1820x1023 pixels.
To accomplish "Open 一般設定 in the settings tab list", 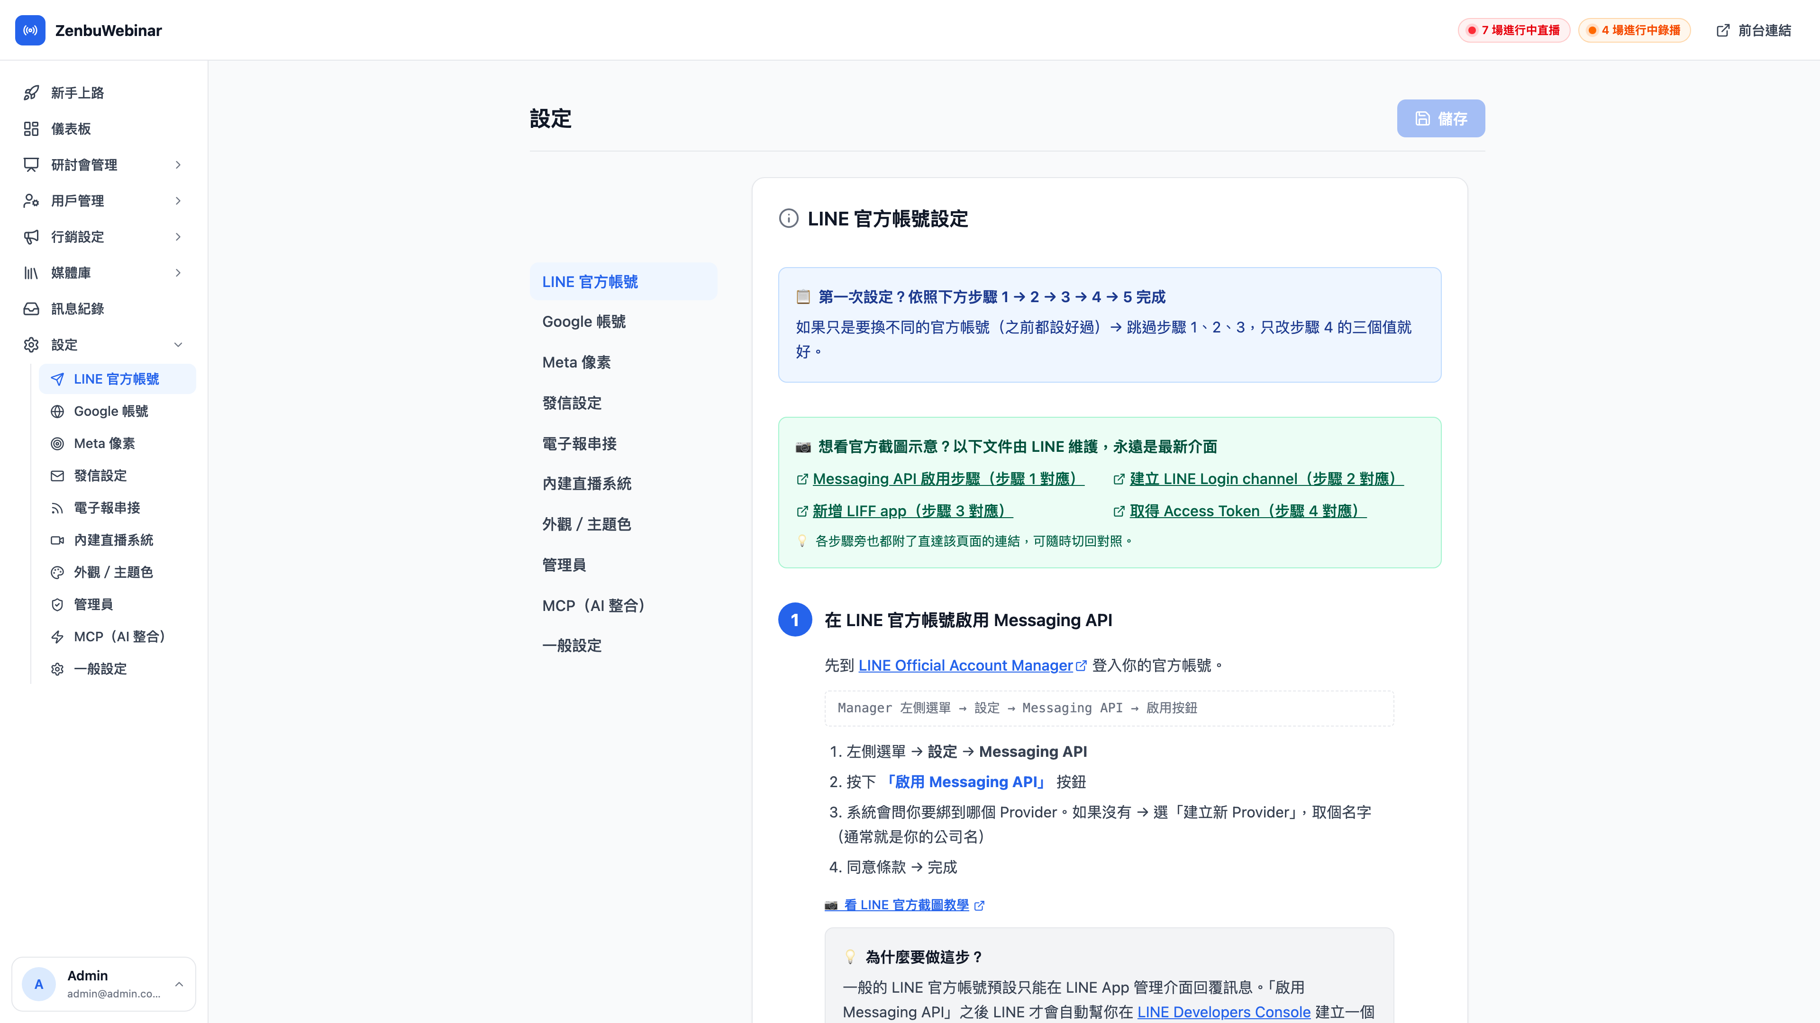I will (x=624, y=645).
